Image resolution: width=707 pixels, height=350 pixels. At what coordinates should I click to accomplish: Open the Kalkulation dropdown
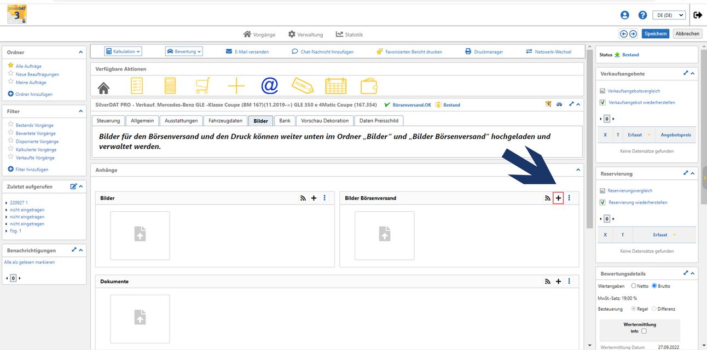click(x=123, y=51)
